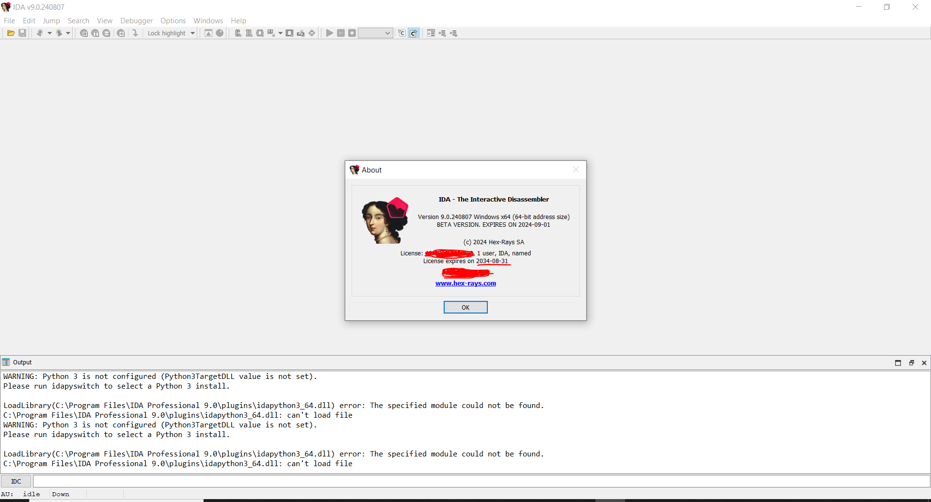Close the Output panel
Screen dimensions: 931x502
(924, 362)
